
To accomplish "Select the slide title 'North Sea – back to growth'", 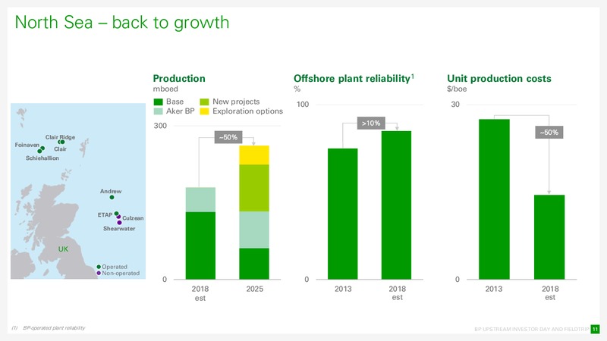I will (x=122, y=23).
